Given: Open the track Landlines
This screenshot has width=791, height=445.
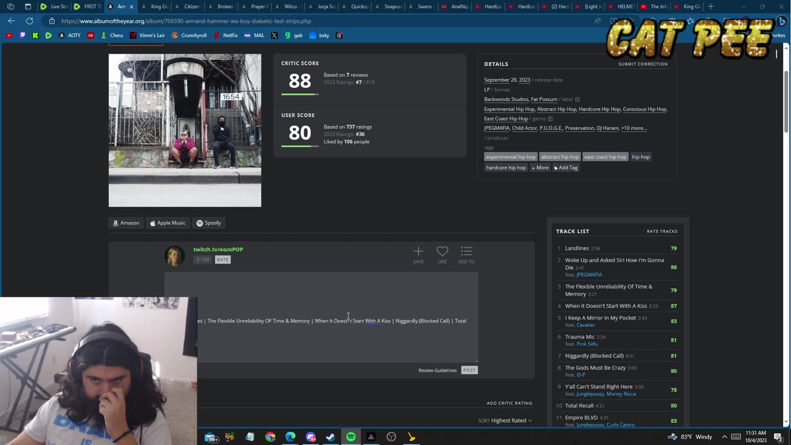Looking at the screenshot, I should point(577,248).
